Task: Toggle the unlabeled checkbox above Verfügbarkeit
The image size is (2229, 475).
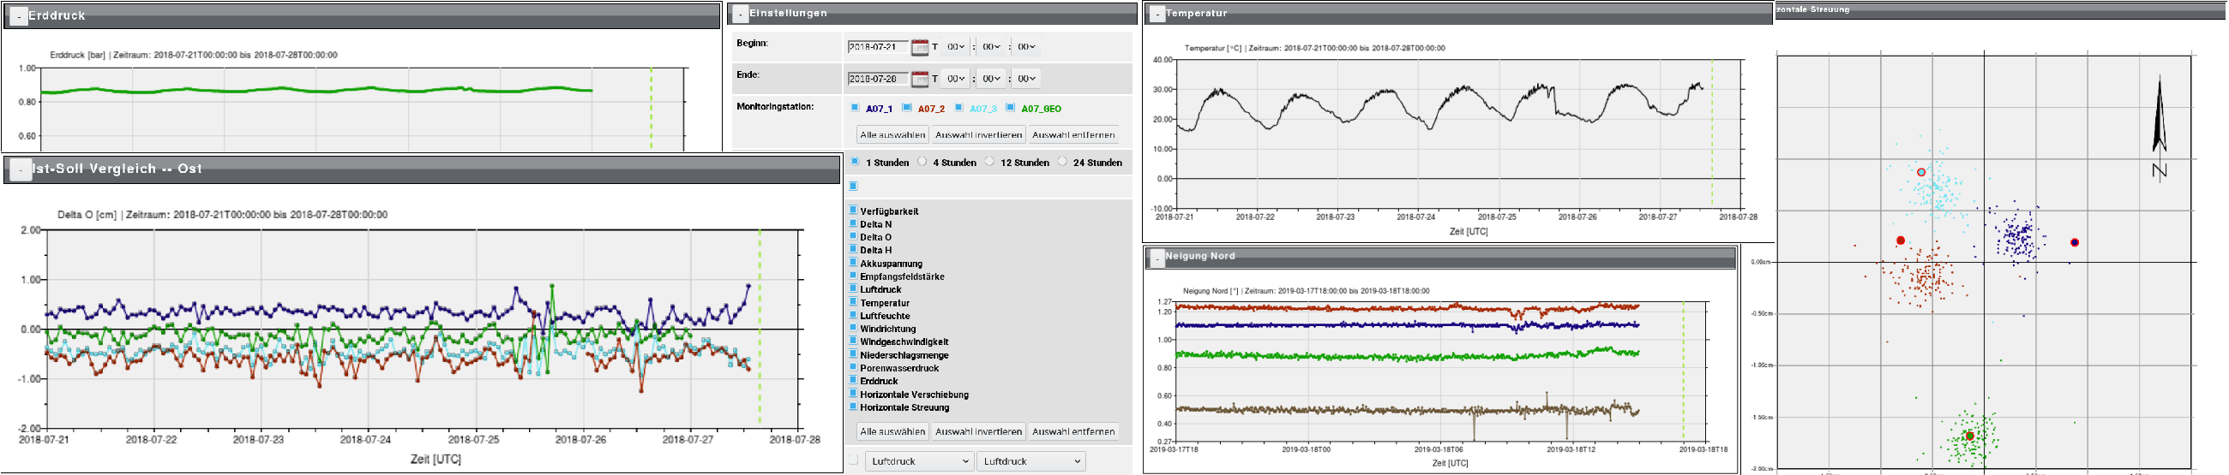Action: pos(853,186)
